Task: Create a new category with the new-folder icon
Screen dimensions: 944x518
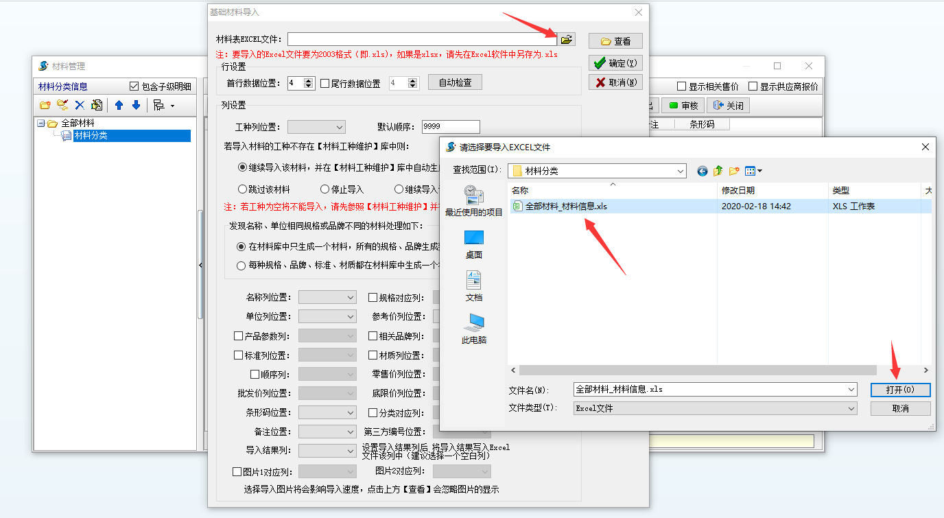Action: [44, 105]
